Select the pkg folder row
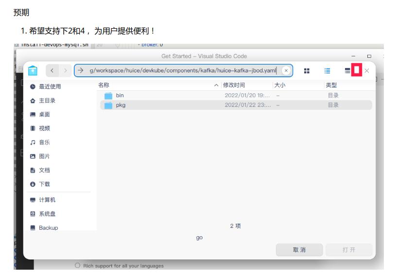Viewport: 397px width, 276px height. pos(236,105)
